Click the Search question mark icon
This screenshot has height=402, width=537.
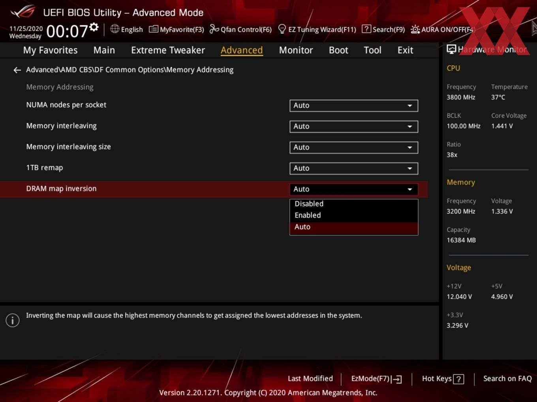pyautogui.click(x=366, y=29)
